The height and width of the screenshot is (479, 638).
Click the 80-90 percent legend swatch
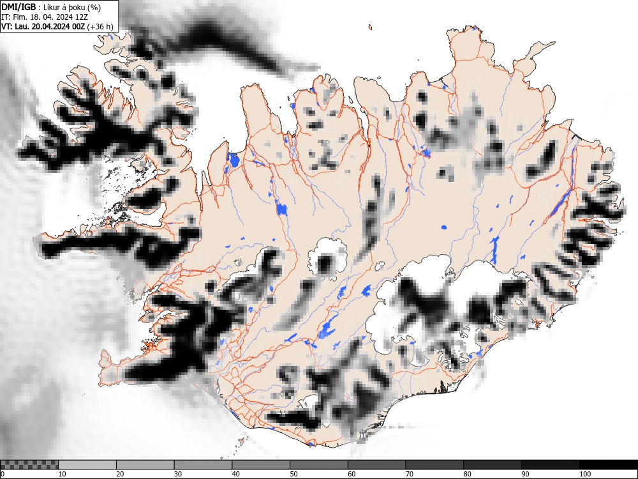tap(492, 465)
